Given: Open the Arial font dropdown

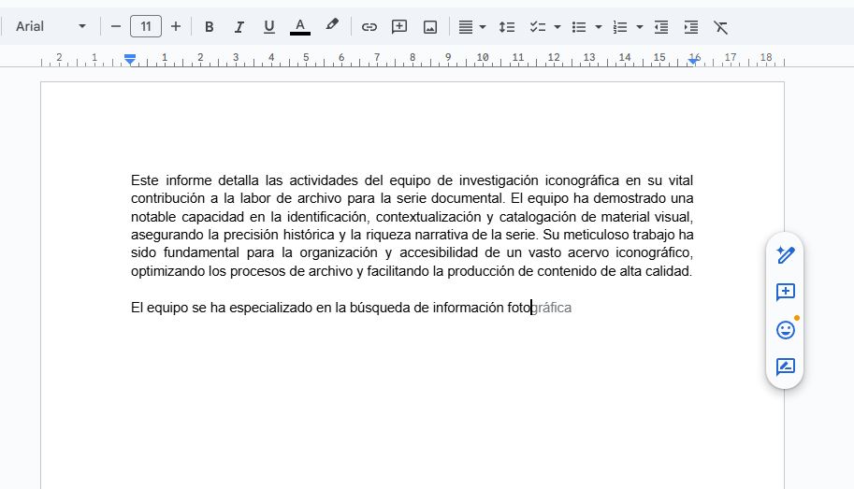Looking at the screenshot, I should pos(51,26).
